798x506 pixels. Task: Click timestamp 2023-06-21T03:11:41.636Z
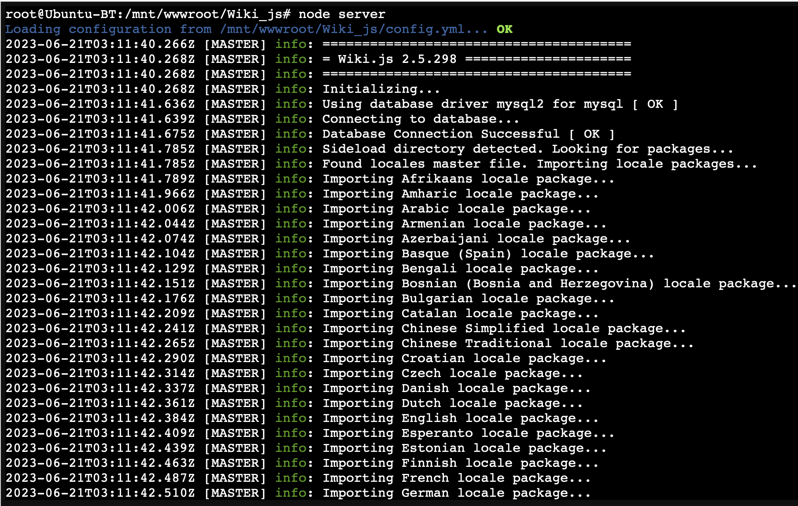[100, 104]
